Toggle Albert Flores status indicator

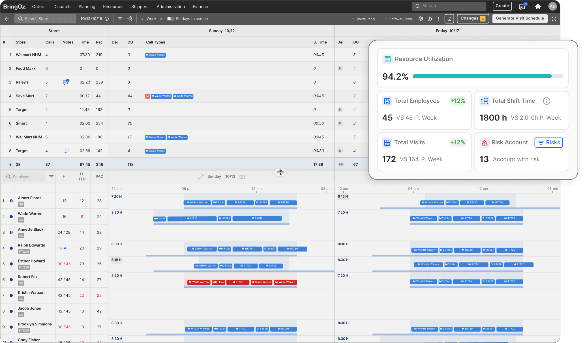(11, 201)
